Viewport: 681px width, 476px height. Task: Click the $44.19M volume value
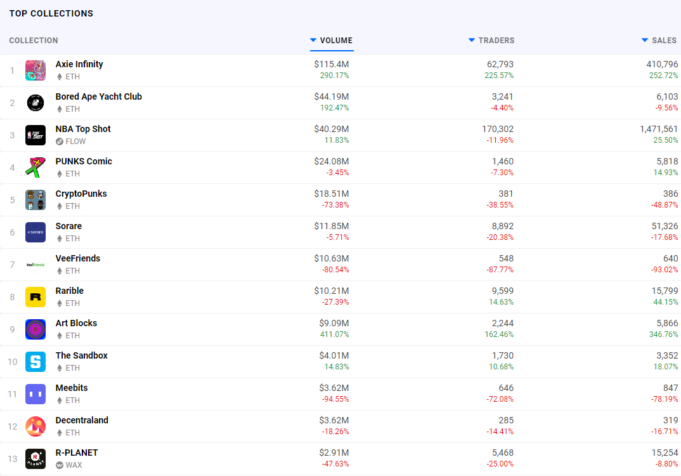coord(332,96)
